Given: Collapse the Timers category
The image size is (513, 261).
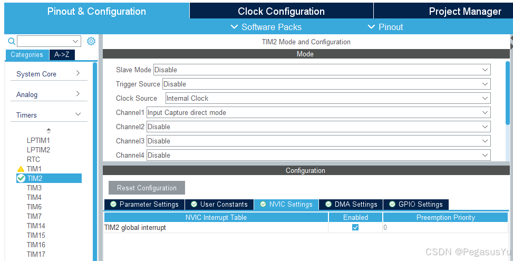Looking at the screenshot, I should 49,115.
